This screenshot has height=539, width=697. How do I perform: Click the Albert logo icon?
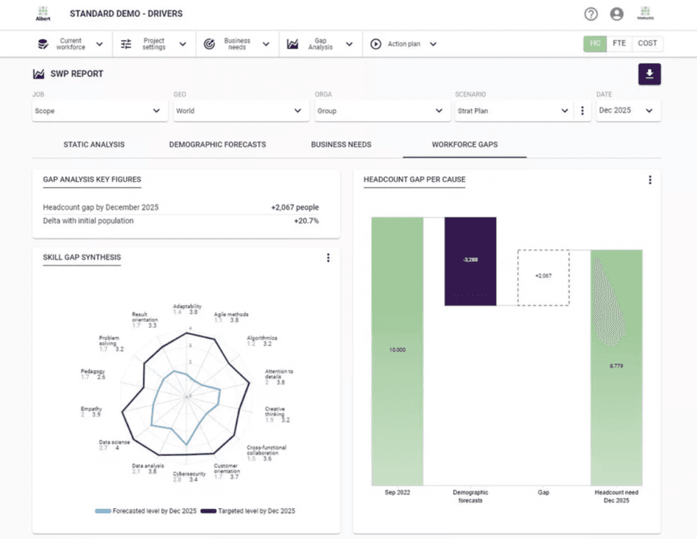pos(43,13)
